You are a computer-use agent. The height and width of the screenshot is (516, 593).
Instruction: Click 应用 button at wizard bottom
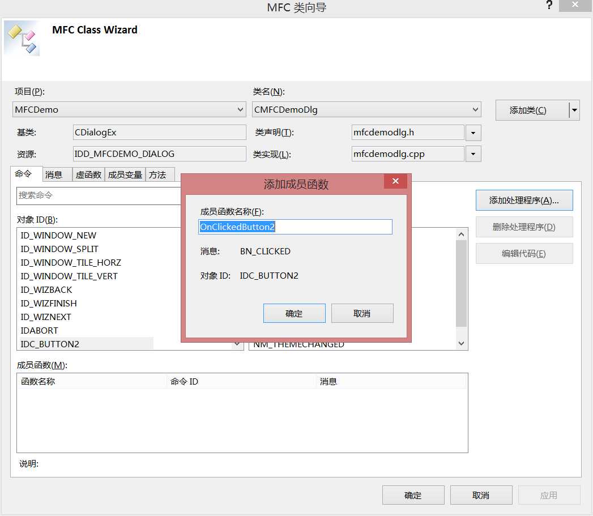tap(549, 495)
